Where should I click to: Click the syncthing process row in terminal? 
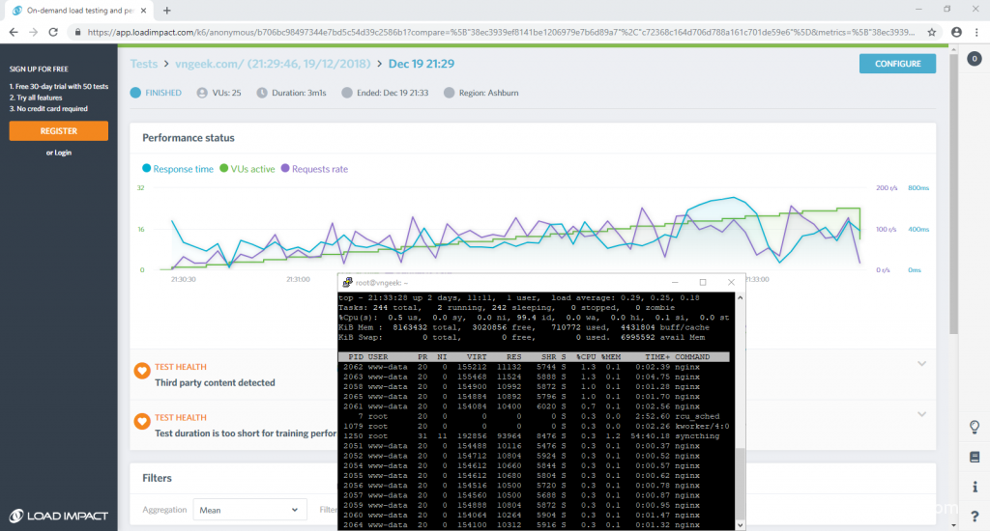coord(534,435)
